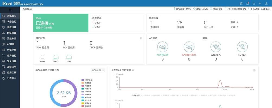Screen dimensions: 272x108
Task: Click the home upload icon in header
Action: point(254,3)
